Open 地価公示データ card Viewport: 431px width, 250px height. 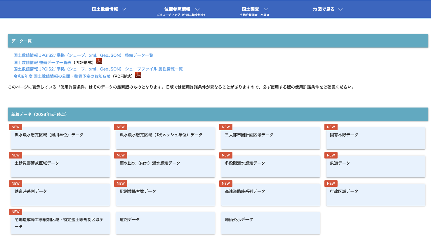pyautogui.click(x=271, y=223)
